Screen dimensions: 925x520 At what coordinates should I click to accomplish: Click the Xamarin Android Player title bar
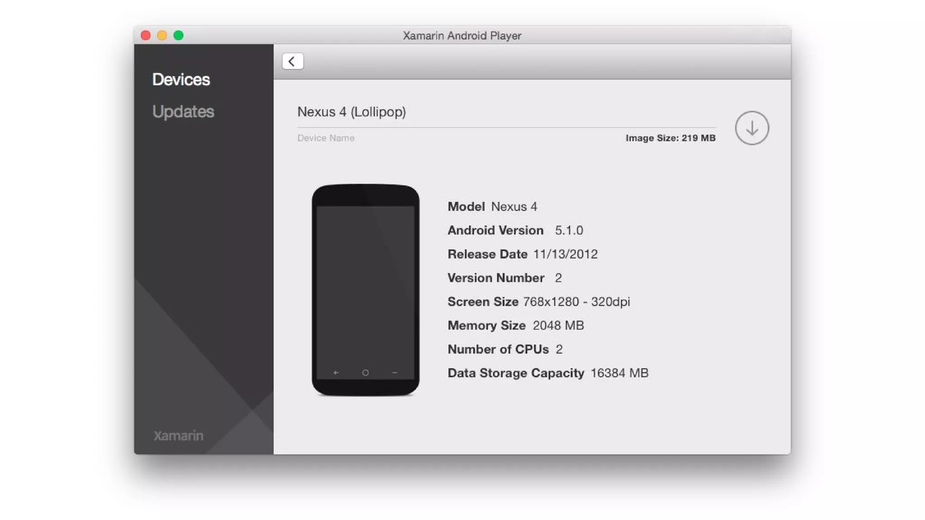(462, 36)
